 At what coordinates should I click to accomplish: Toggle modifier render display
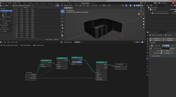pyautogui.click(x=168, y=46)
